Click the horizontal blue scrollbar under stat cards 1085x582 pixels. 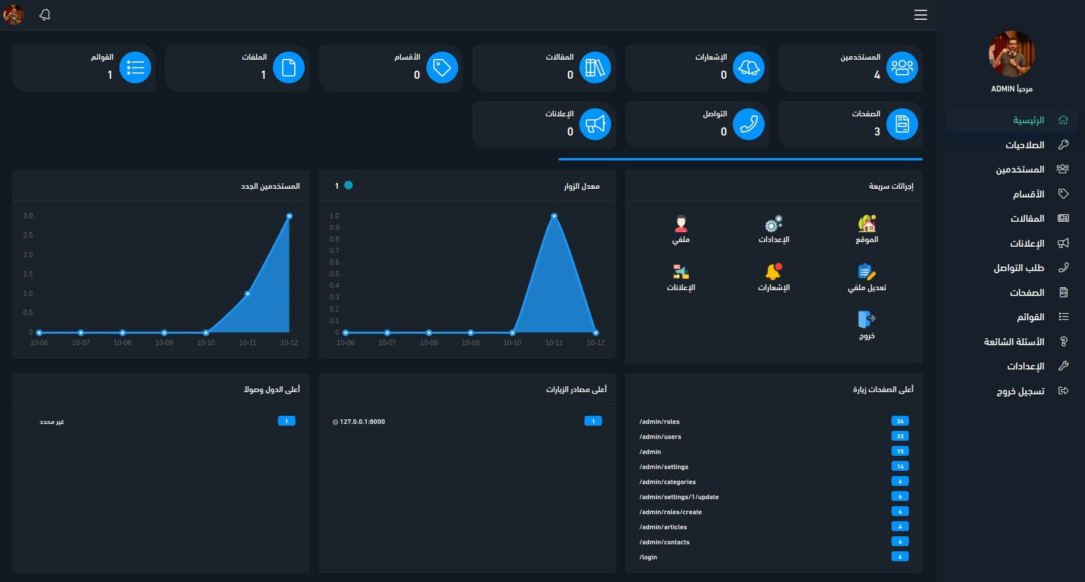740,159
